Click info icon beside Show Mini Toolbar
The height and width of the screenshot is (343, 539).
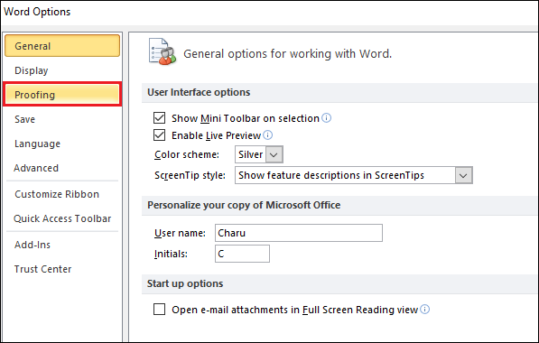pos(326,118)
